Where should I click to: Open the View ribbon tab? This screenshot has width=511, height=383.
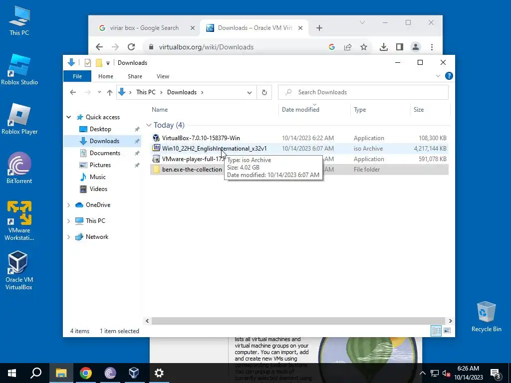point(163,76)
